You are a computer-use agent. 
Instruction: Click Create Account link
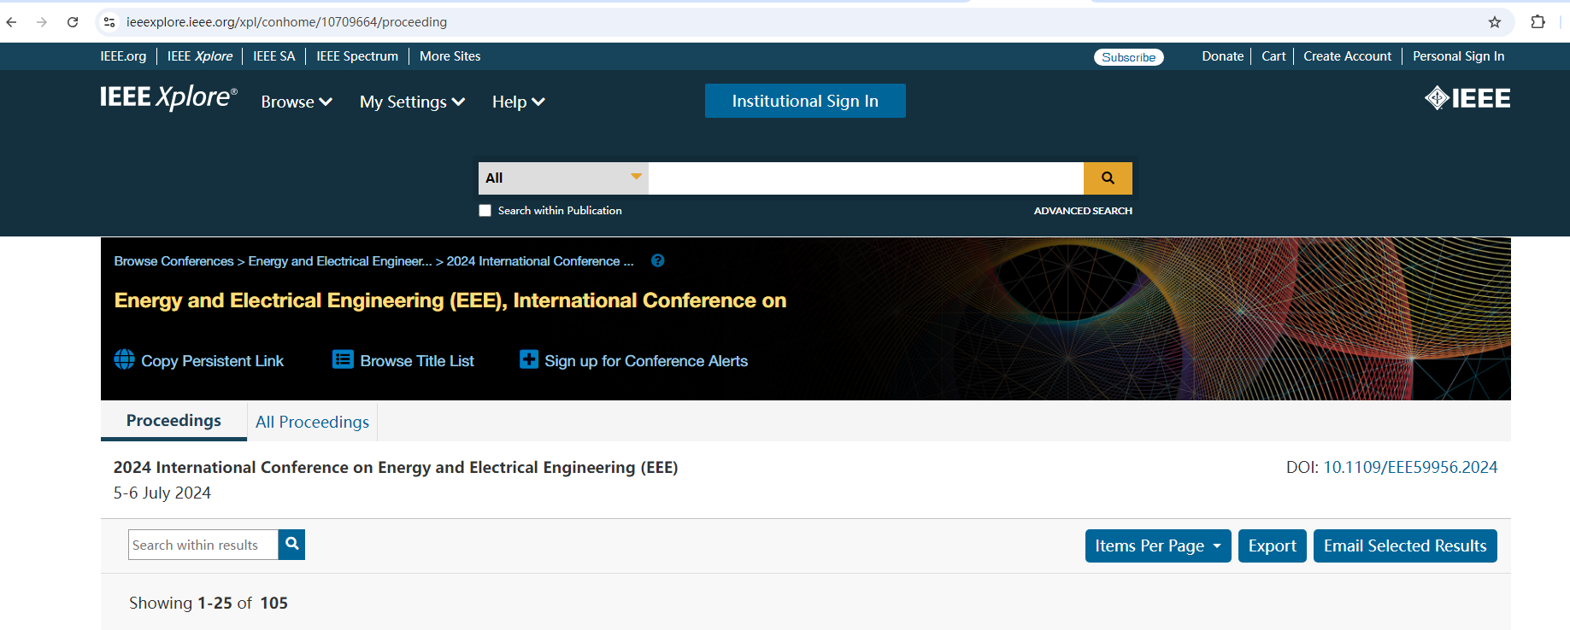coord(1348,56)
